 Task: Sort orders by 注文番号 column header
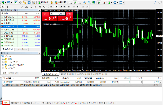click(10, 79)
